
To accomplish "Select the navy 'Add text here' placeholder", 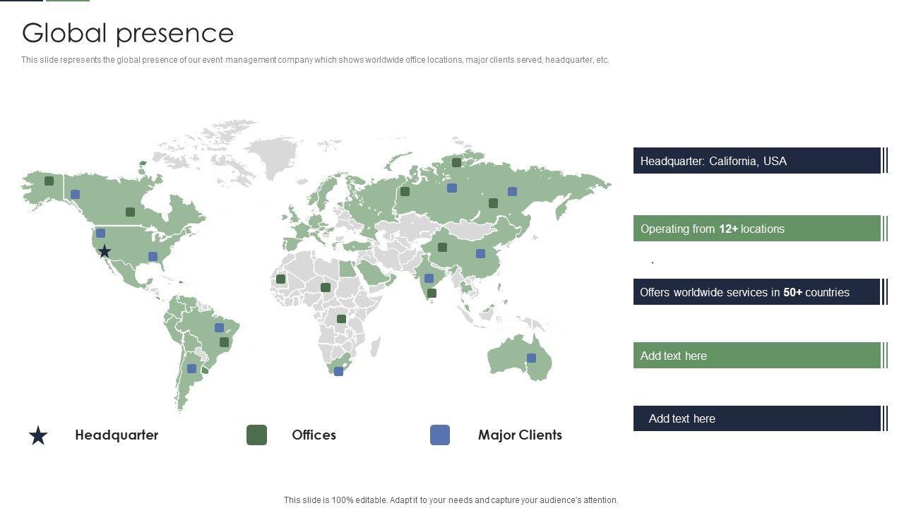I will point(756,418).
